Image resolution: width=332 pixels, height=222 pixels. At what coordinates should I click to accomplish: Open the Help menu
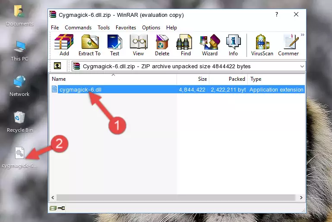pyautogui.click(x=171, y=28)
